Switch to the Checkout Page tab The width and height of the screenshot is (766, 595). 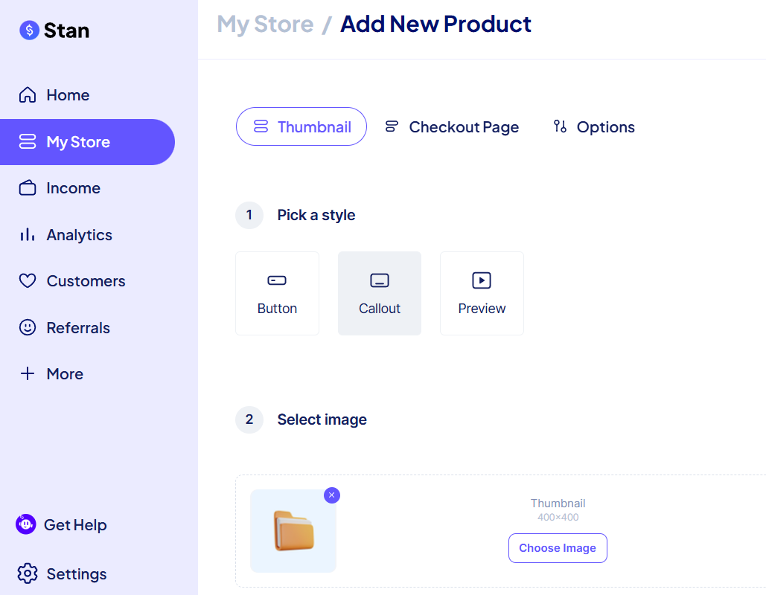pyautogui.click(x=452, y=127)
